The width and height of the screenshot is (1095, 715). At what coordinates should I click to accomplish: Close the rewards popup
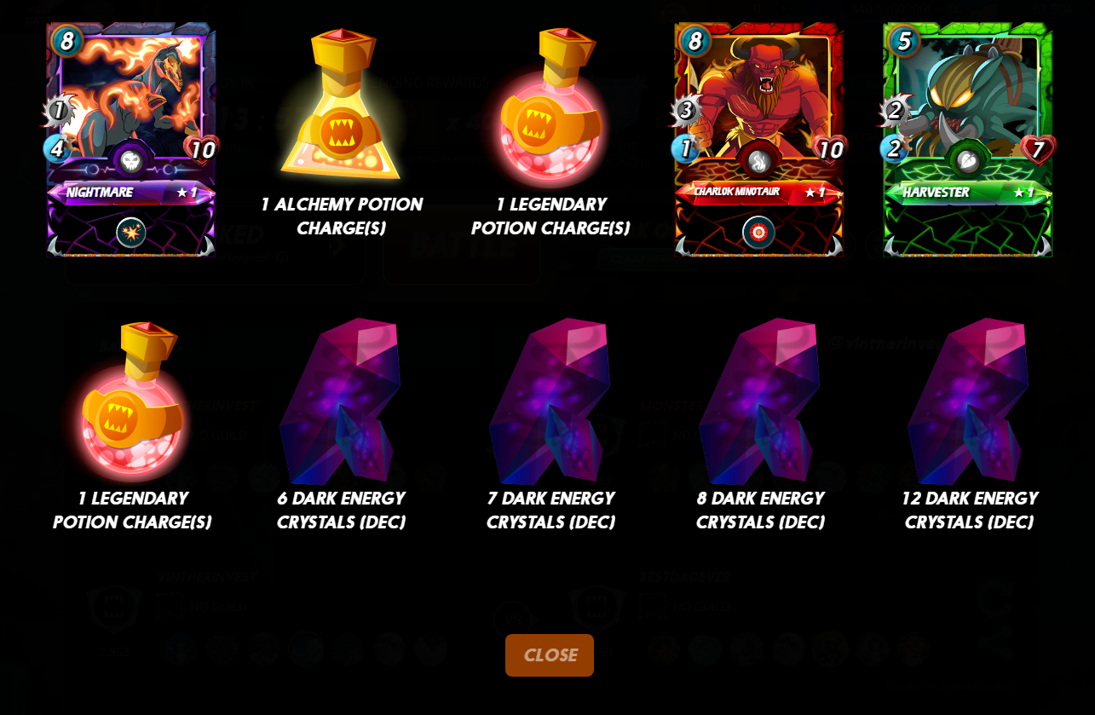550,655
